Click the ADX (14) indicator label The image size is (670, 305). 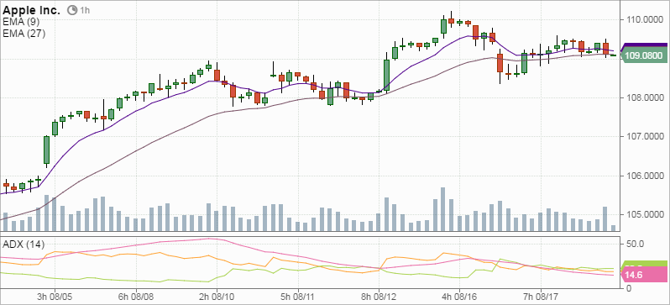click(x=24, y=245)
